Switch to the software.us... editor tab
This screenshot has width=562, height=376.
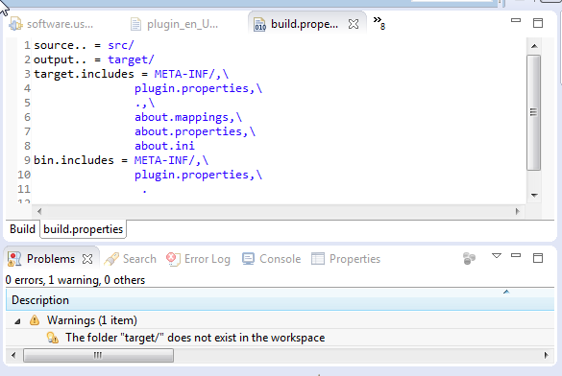(x=51, y=24)
